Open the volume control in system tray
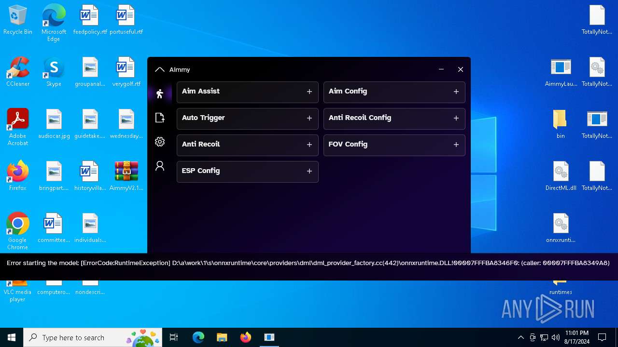The image size is (618, 347). (555, 337)
